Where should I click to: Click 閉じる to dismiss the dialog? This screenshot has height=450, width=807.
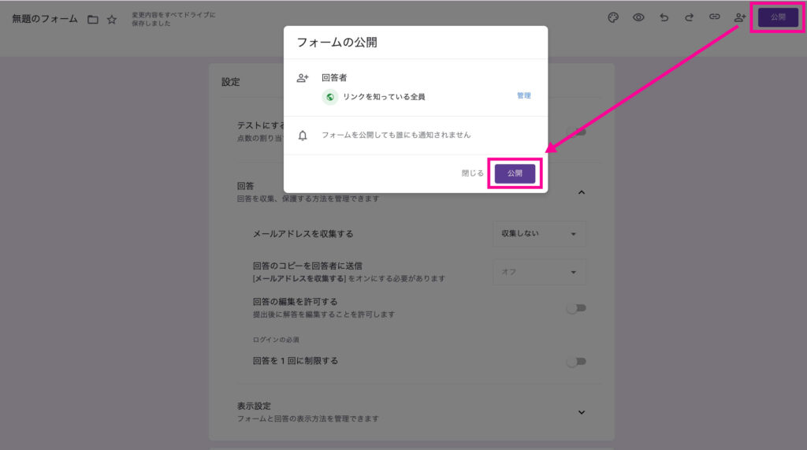[x=472, y=173]
